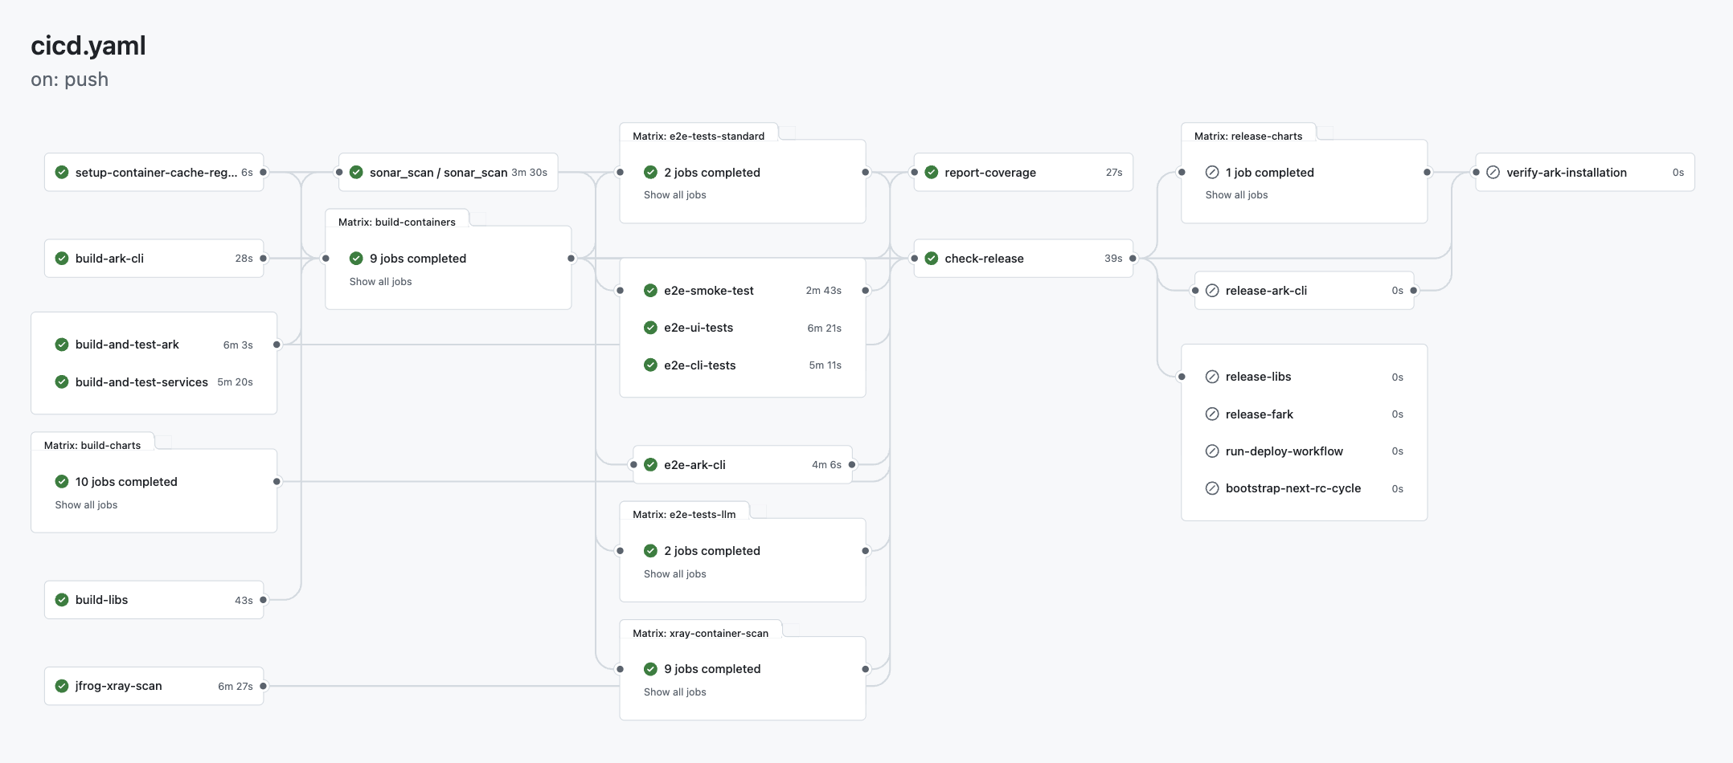Click the 5m 11s duration of e2e-cli-tests
Image resolution: width=1733 pixels, height=763 pixels.
pos(825,365)
